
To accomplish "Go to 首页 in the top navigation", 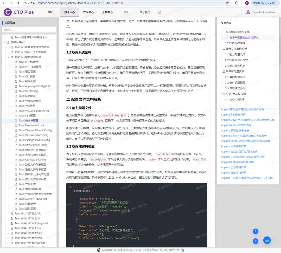I will [x=51, y=12].
